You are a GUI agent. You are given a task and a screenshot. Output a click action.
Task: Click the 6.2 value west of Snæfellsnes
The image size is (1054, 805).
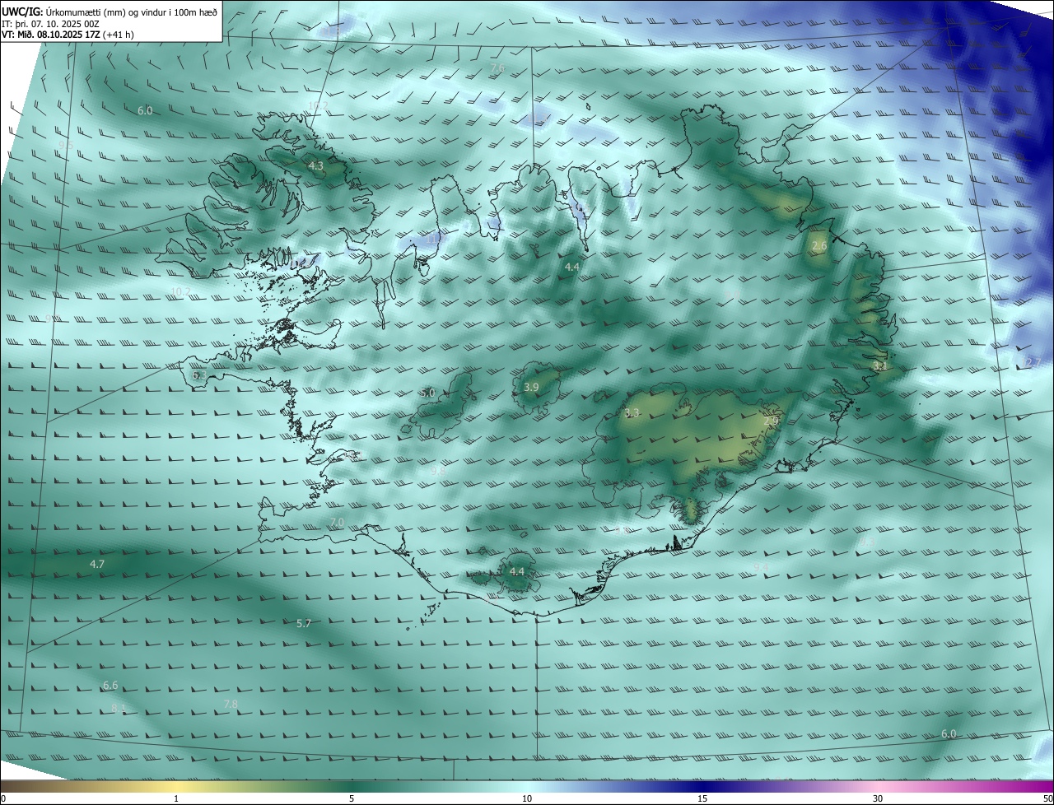tap(199, 375)
